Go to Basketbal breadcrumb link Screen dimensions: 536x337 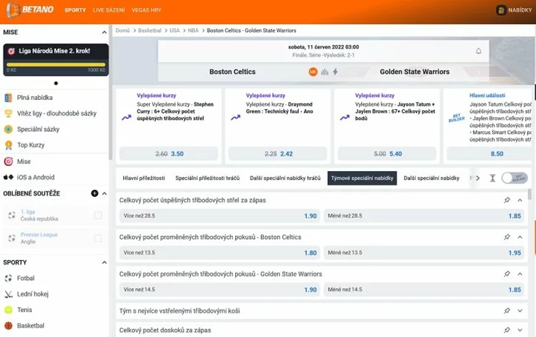pyautogui.click(x=150, y=30)
